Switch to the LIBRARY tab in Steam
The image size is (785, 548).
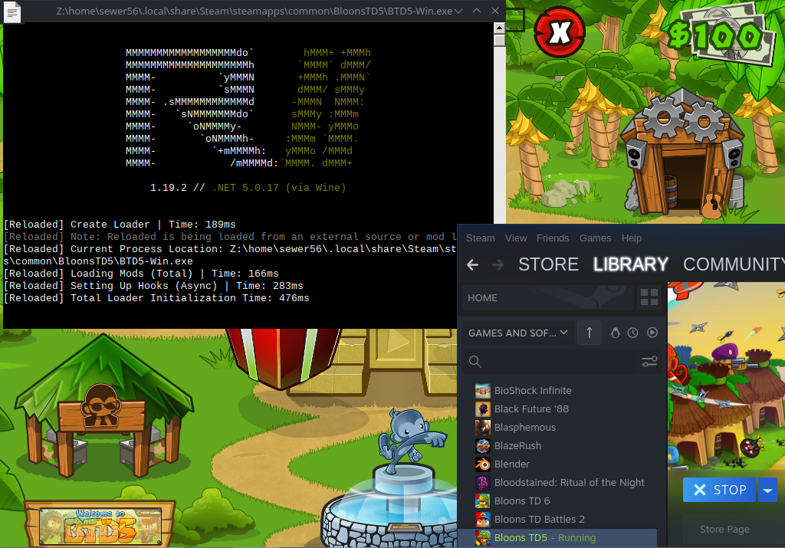(631, 264)
